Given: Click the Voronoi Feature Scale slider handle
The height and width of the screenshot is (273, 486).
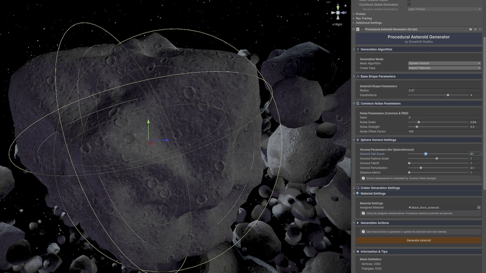Looking at the screenshot, I should pyautogui.click(x=437, y=159).
